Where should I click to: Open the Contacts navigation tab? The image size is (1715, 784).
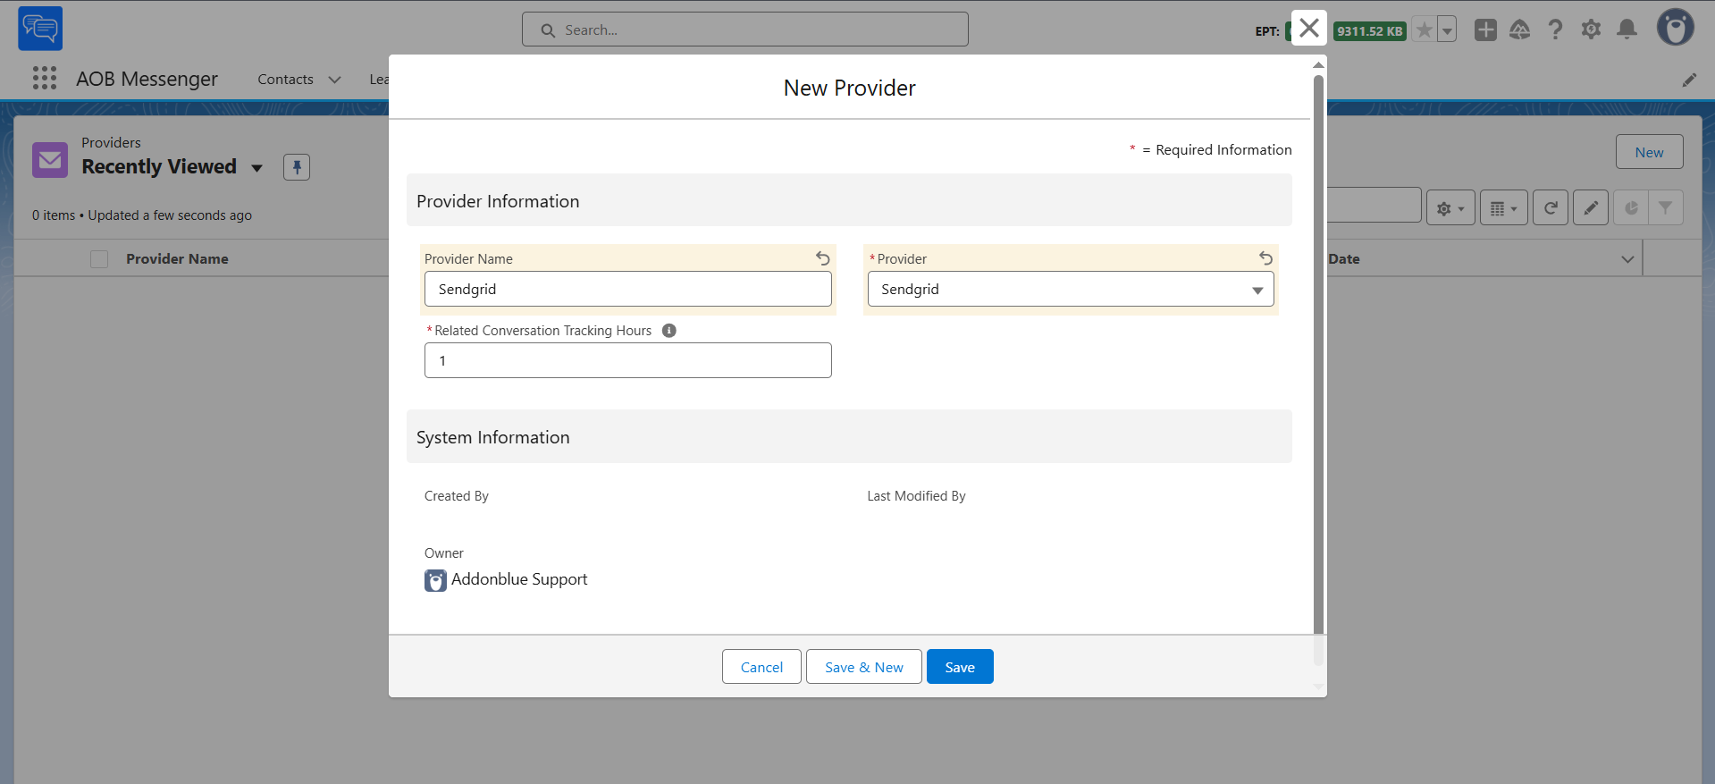pos(285,80)
